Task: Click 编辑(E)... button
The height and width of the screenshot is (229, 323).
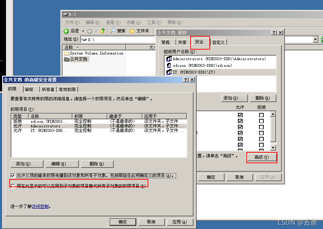Action: click(62, 164)
